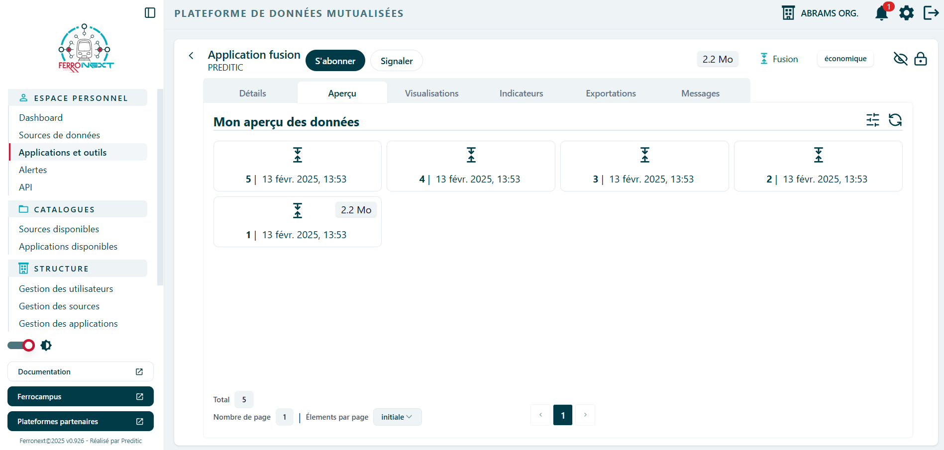Switch to the Détails tab
The image size is (944, 450).
tap(253, 93)
